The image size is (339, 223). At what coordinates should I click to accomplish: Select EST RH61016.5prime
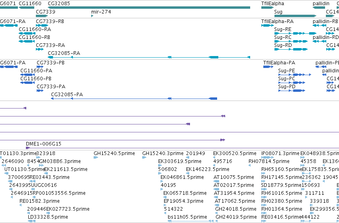(x=282, y=194)
